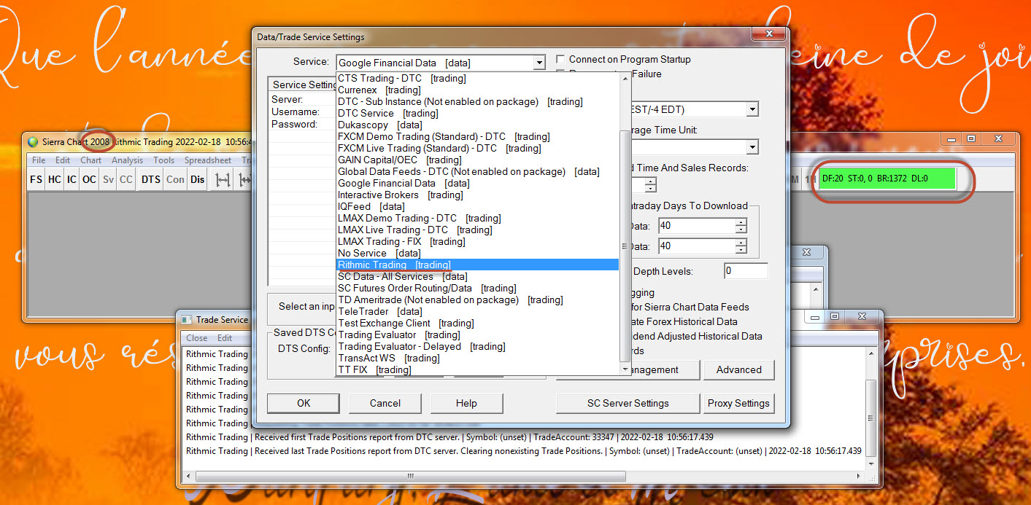Choose TT FIX trading service
The width and height of the screenshot is (1031, 505).
[477, 369]
